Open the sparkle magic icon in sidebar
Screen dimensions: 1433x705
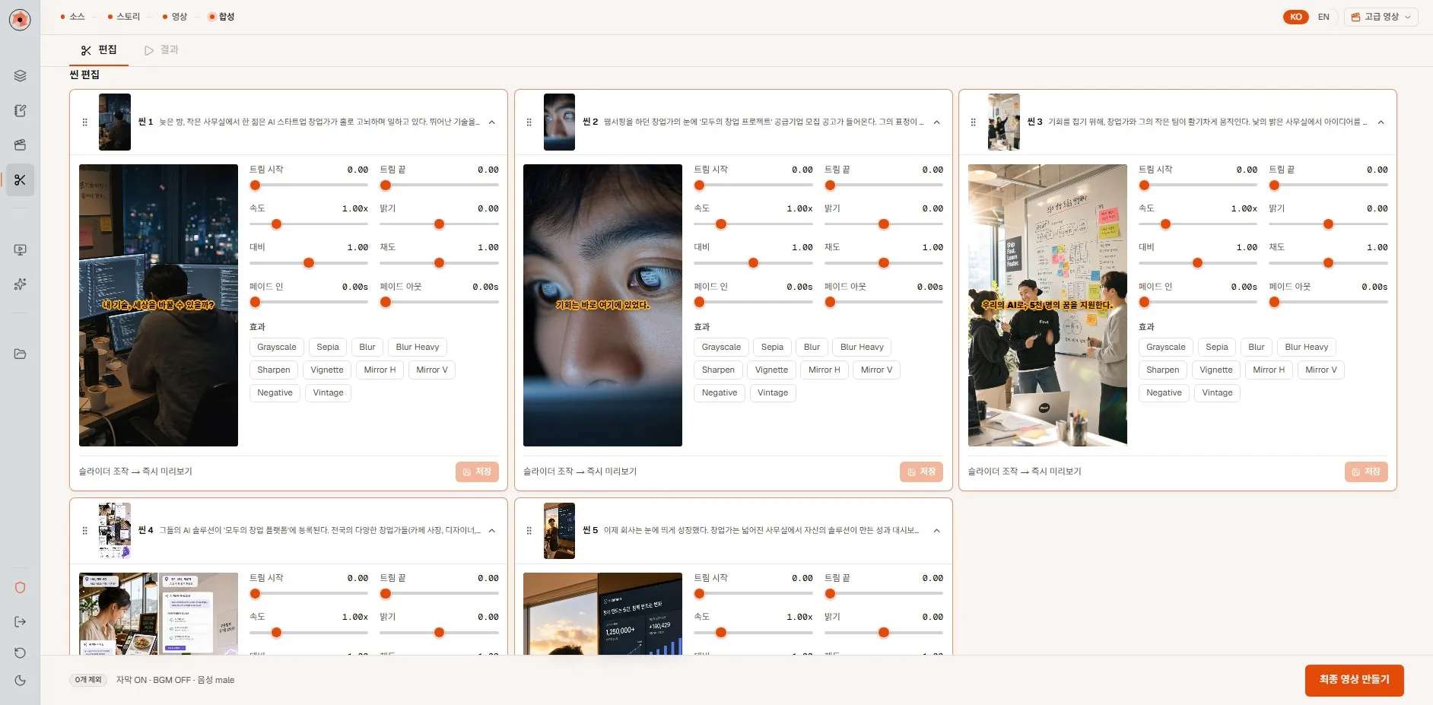point(20,284)
